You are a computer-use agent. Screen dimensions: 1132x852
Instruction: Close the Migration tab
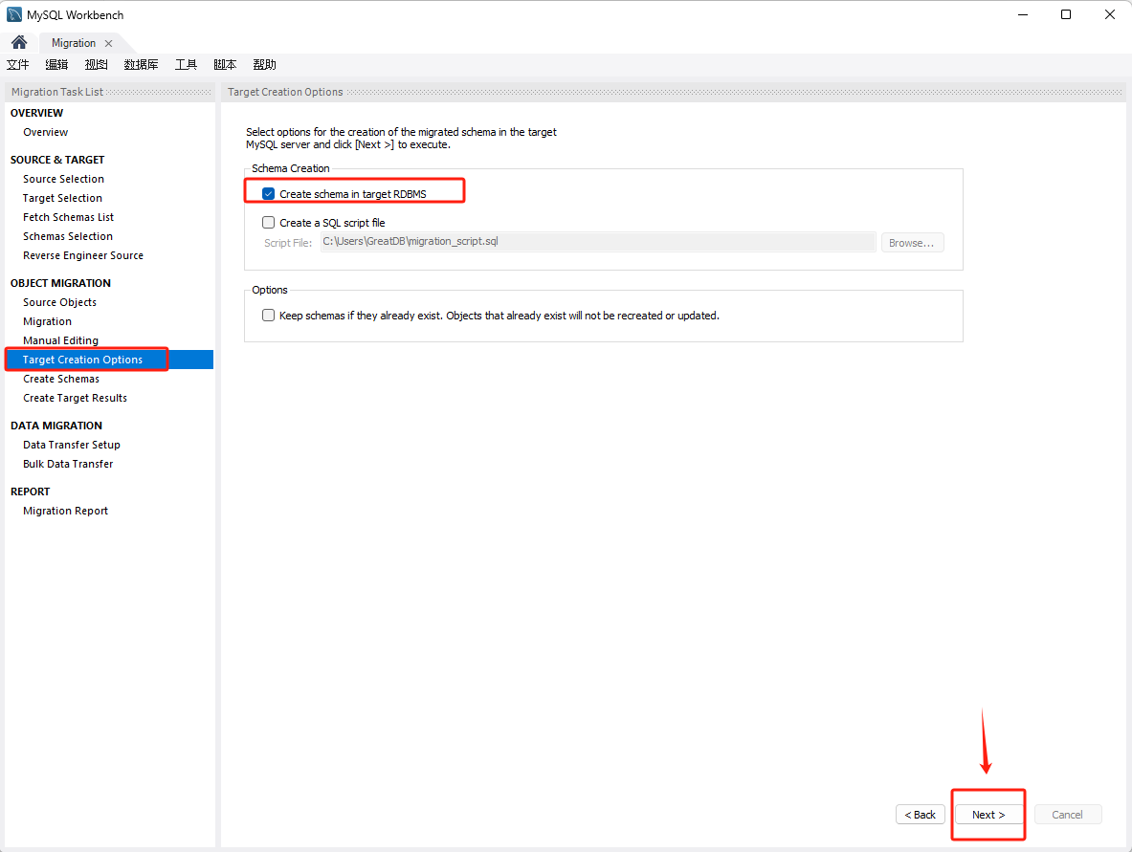tap(108, 43)
